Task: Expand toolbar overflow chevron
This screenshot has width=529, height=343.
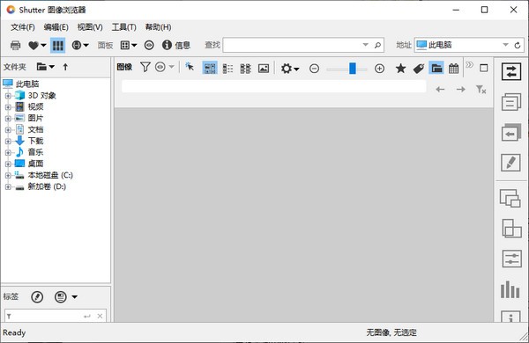Action: click(x=469, y=64)
